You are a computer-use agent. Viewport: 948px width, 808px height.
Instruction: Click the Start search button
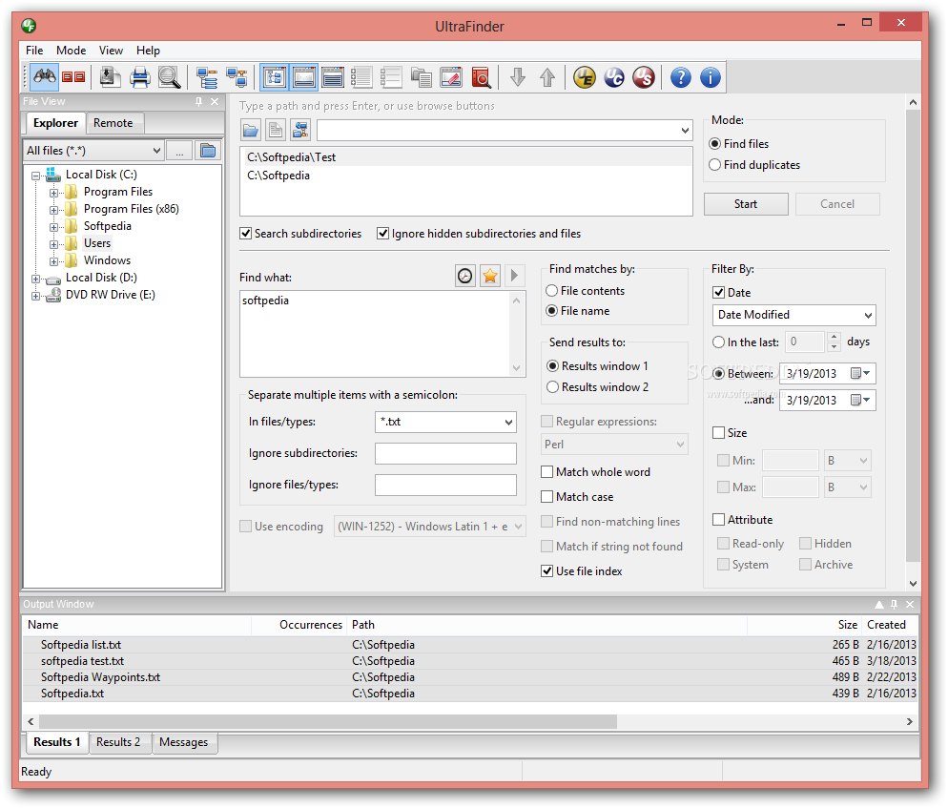point(746,204)
